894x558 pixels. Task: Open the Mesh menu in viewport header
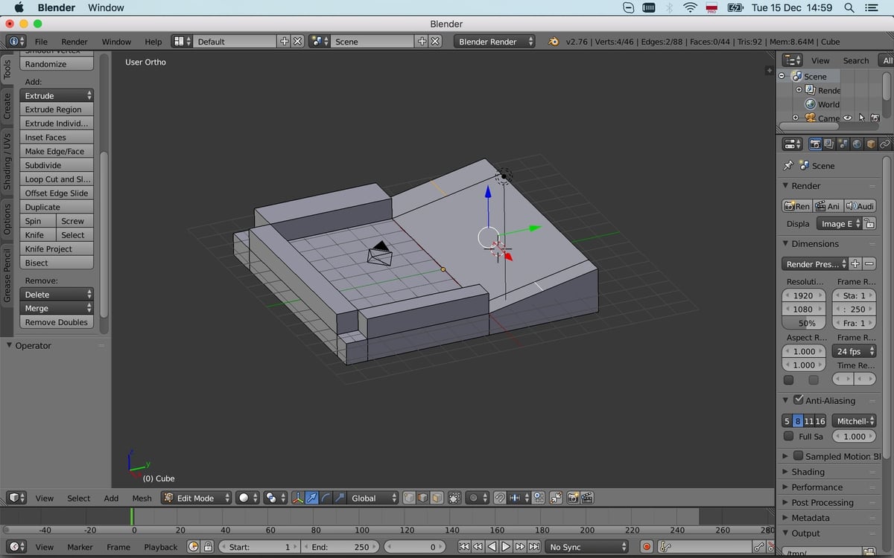click(142, 498)
